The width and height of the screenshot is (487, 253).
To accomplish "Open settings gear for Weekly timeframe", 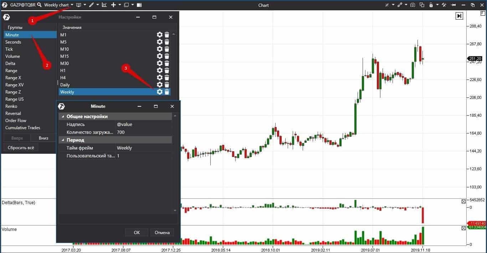I will [x=159, y=92].
